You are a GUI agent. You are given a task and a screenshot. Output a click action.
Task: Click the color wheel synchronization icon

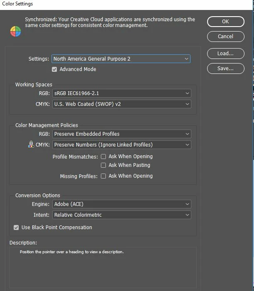pos(16,32)
